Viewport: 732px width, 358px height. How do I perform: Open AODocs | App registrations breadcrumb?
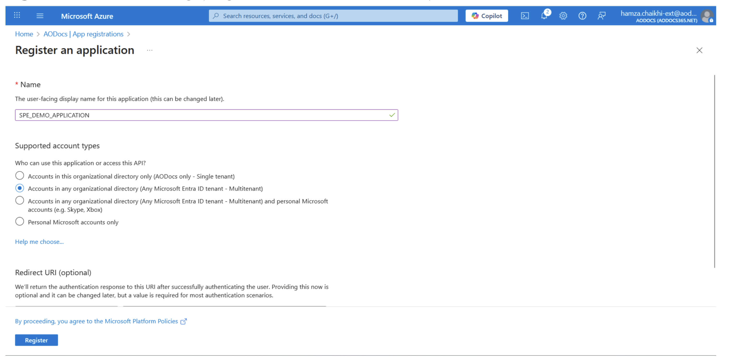pyautogui.click(x=83, y=34)
